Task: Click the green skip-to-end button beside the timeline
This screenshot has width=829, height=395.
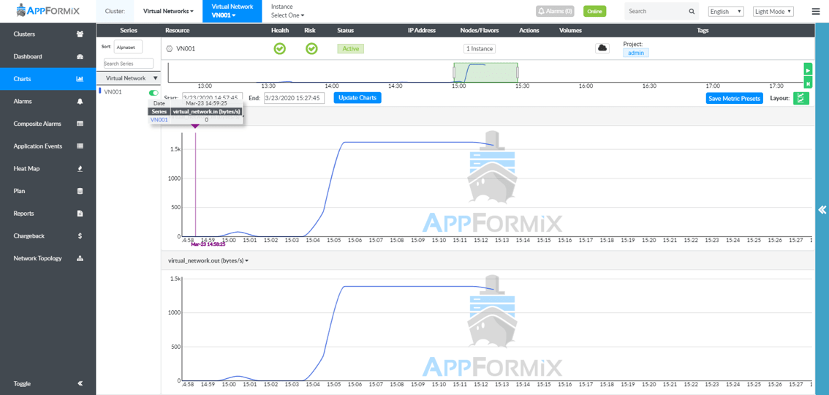Action: pyautogui.click(x=808, y=83)
